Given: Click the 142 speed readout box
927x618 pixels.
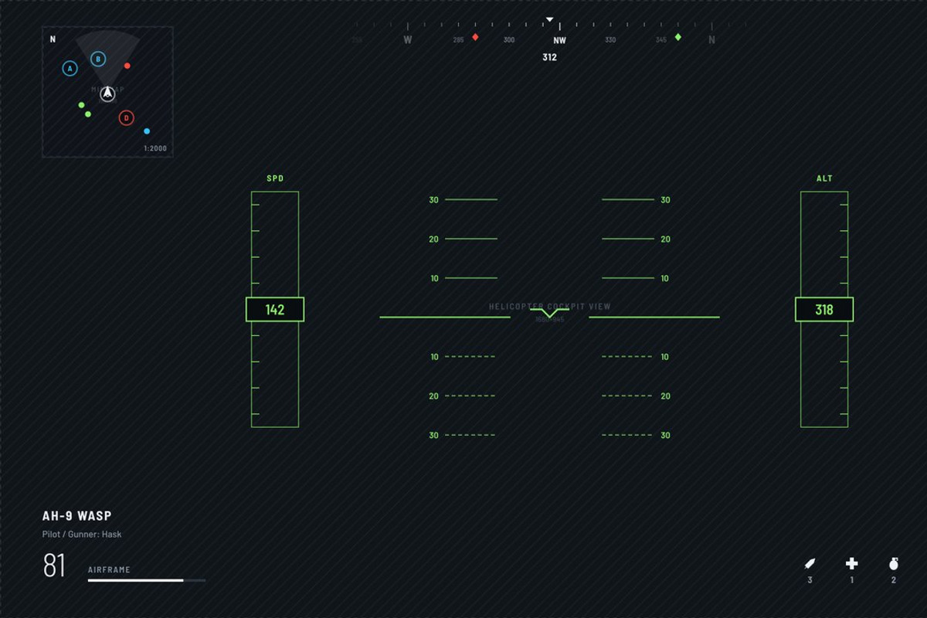Looking at the screenshot, I should 275,310.
